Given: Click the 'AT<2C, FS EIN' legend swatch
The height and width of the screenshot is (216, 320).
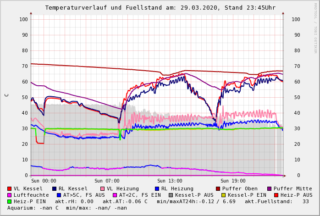Looking at the screenshot, I should coord(115,195).
